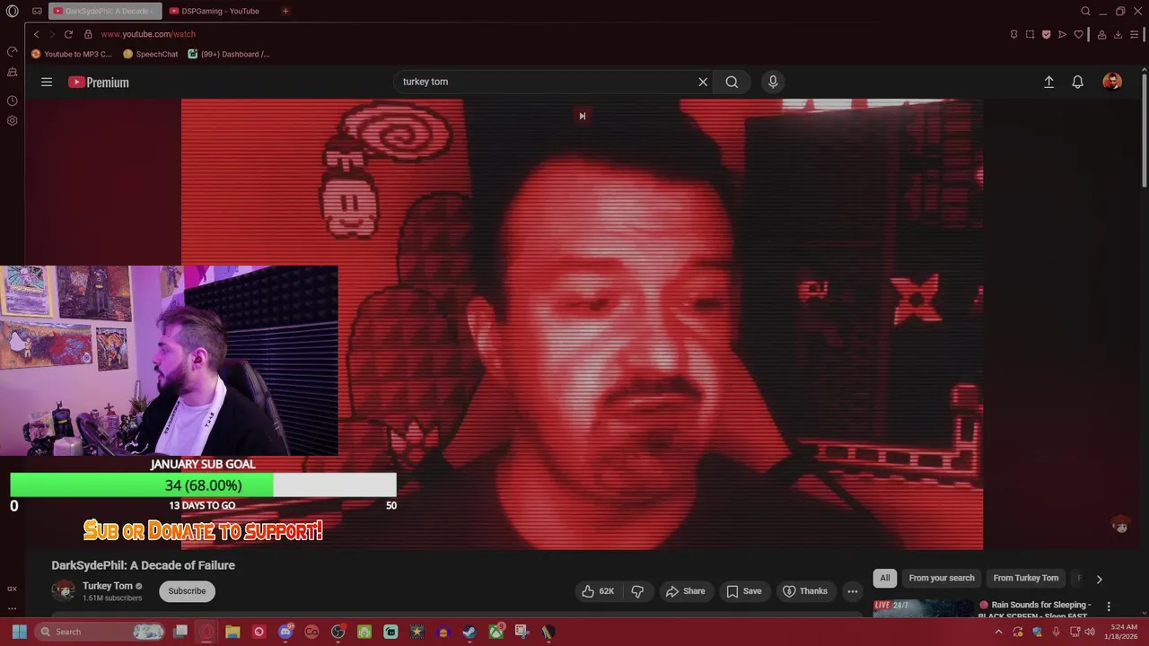Click the address bar URL
Screen dimensions: 1149x646
tap(148, 34)
